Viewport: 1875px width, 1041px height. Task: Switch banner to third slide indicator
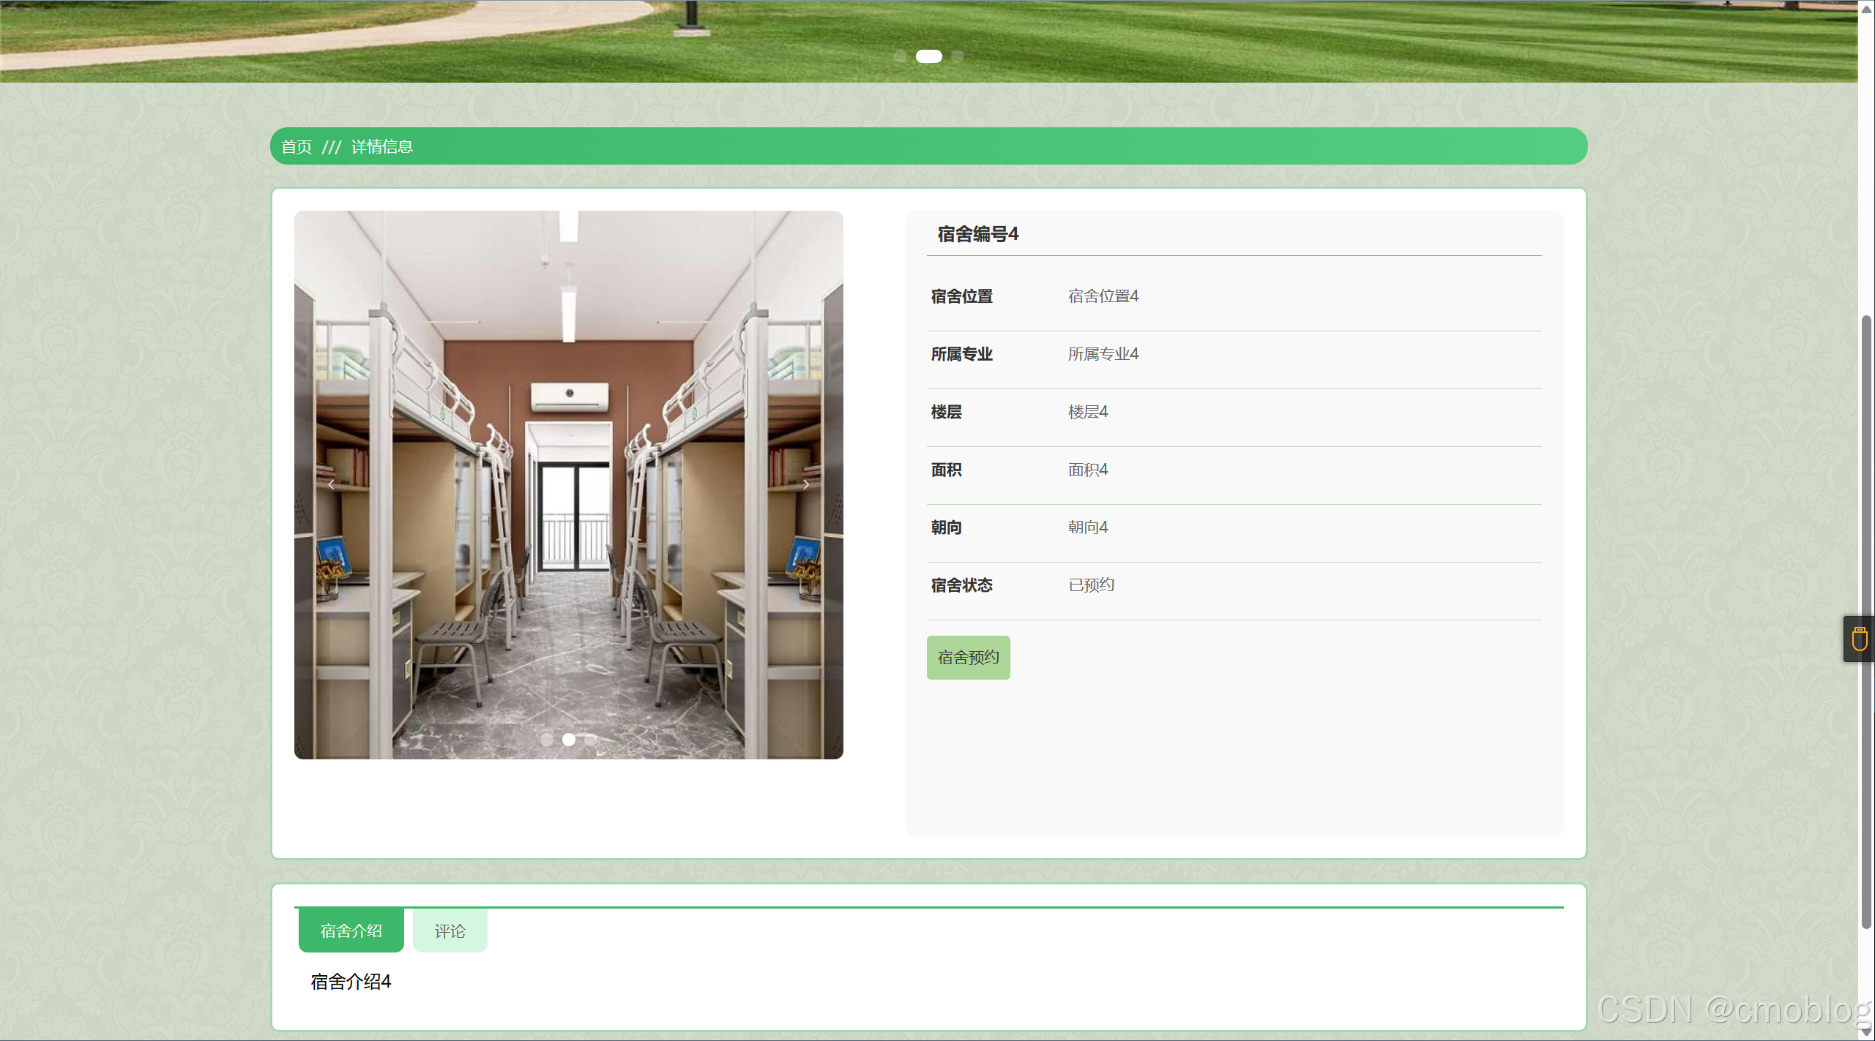(x=957, y=56)
